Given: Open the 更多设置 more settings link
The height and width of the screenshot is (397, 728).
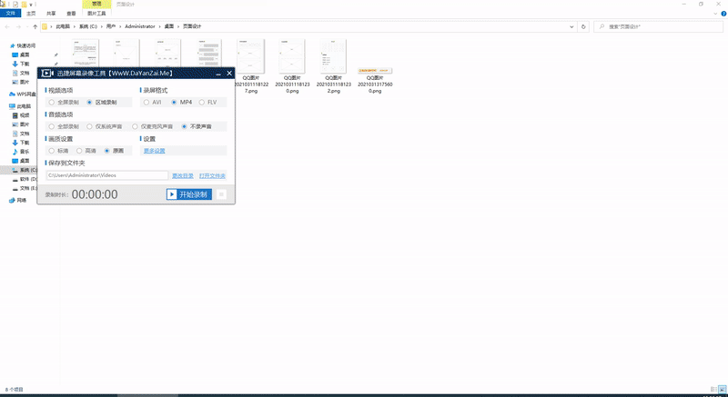Looking at the screenshot, I should coord(154,151).
